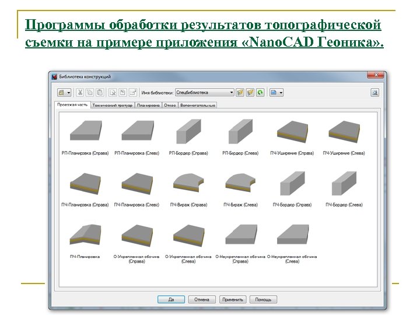Screen dimensions: 420x315
Task: Switch to the Технический тротуар tab
Action: point(113,105)
